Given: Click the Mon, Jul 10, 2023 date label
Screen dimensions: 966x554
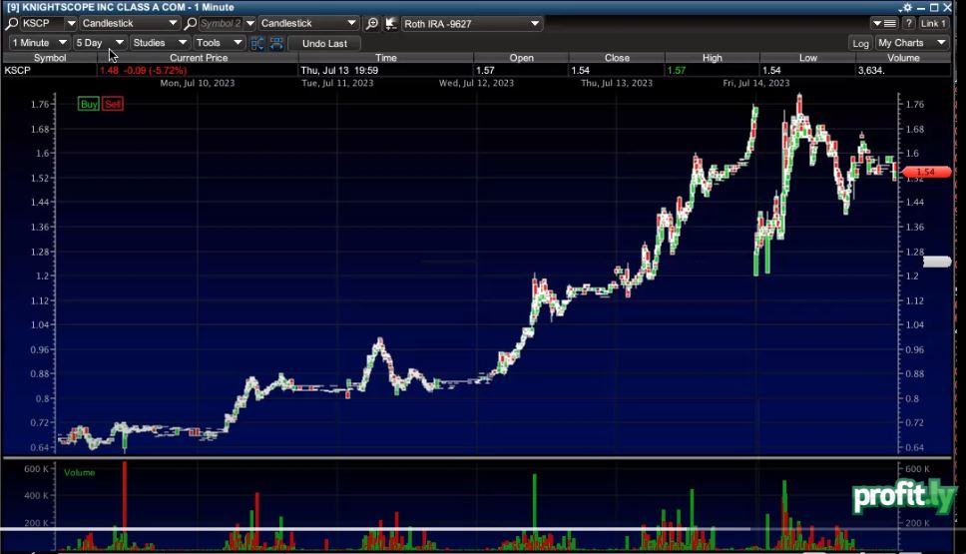Looking at the screenshot, I should 198,83.
